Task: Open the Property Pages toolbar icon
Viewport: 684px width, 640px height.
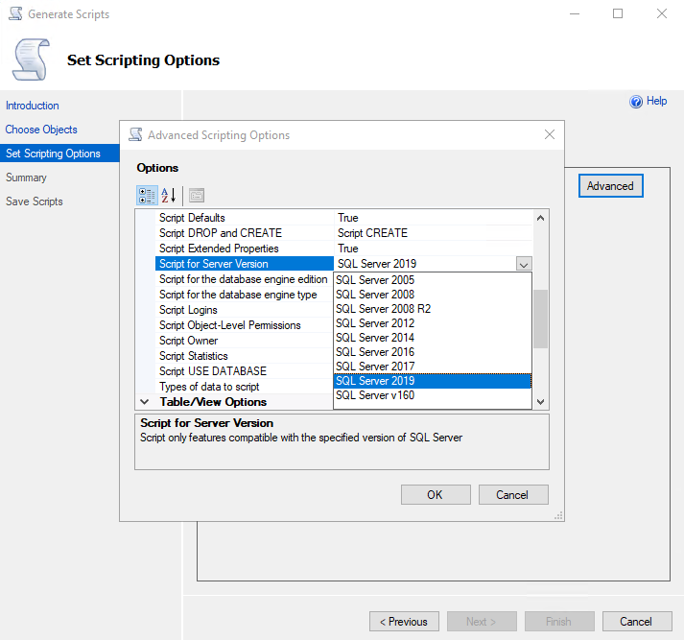Action: click(197, 196)
